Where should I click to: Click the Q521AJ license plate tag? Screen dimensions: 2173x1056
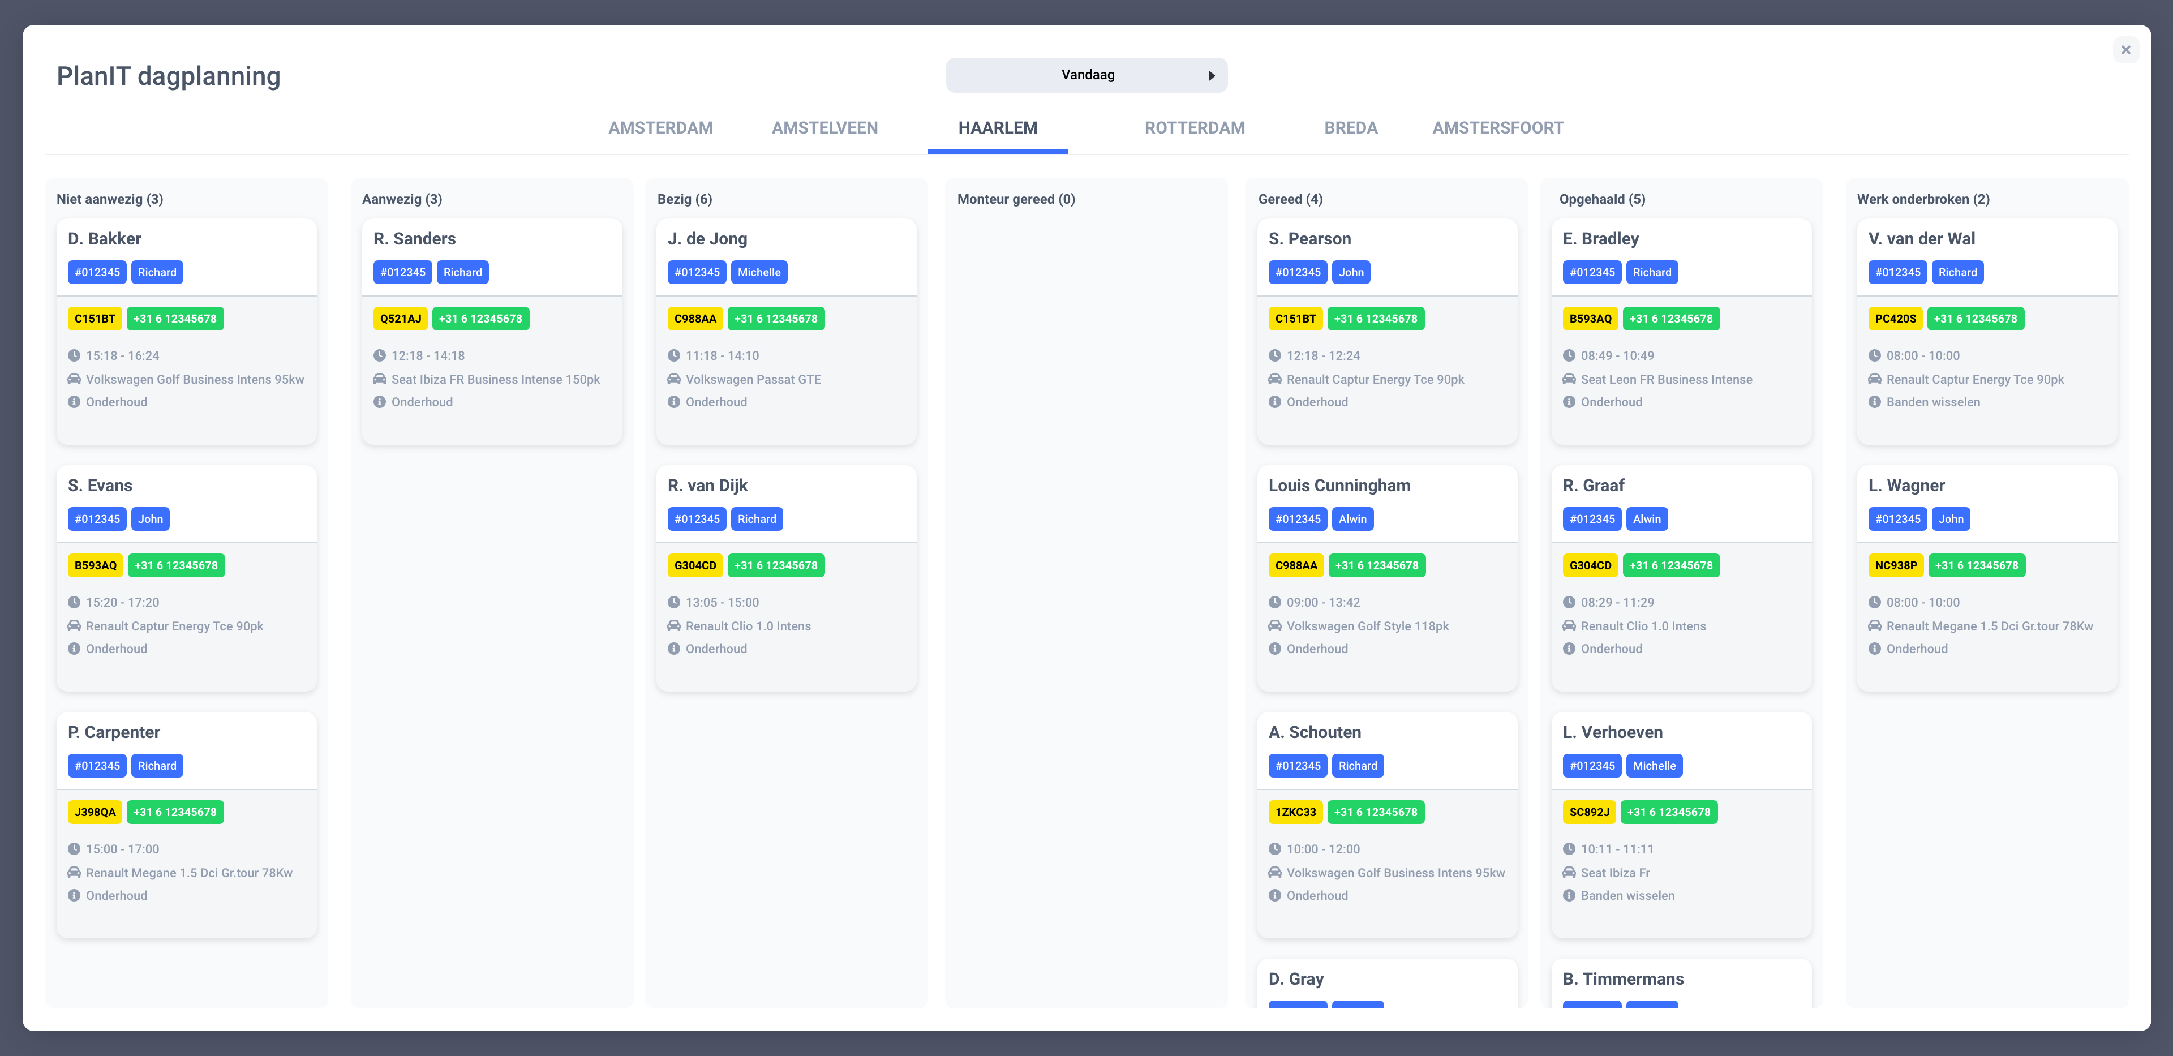(400, 319)
